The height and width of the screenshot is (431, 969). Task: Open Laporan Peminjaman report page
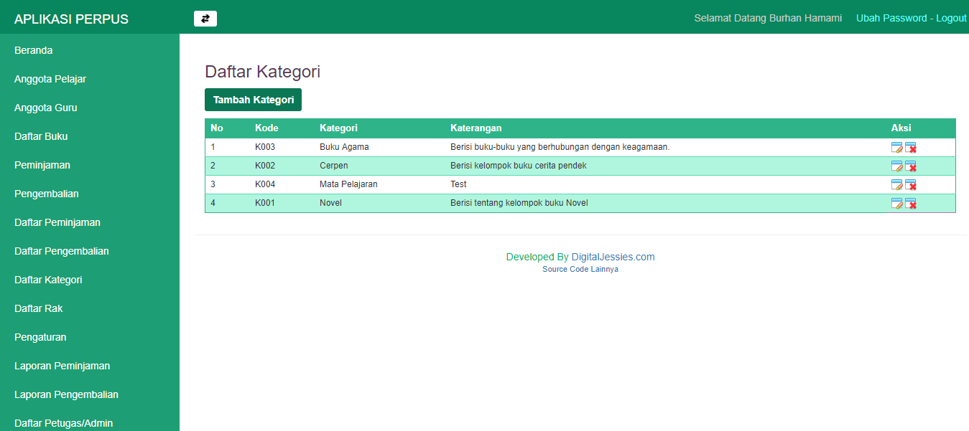62,366
